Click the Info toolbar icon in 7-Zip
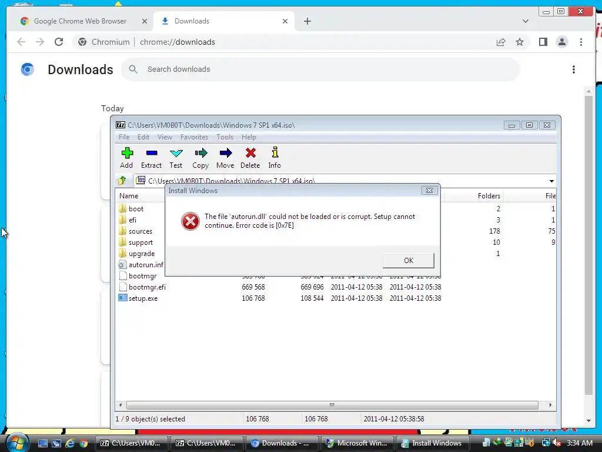The image size is (602, 452). pos(275,158)
